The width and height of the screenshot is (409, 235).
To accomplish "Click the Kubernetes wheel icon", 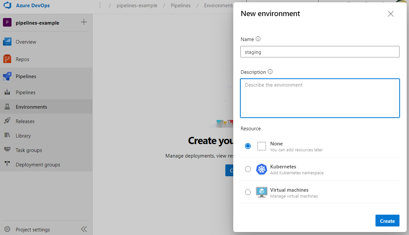I will point(261,169).
